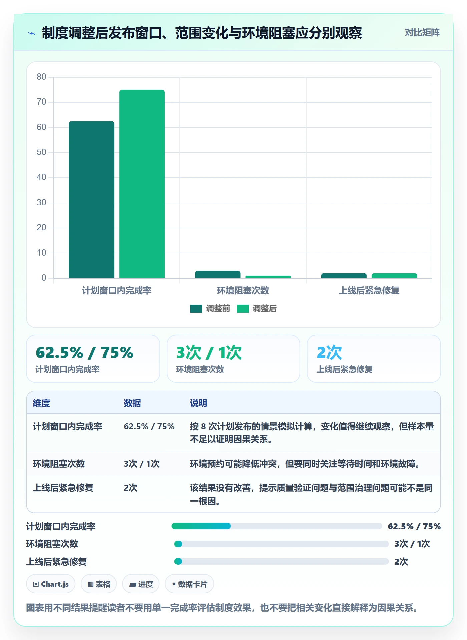467x640 pixels.
Task: Click the 上线后紧急修复 x-axis category label
Action: click(x=369, y=290)
